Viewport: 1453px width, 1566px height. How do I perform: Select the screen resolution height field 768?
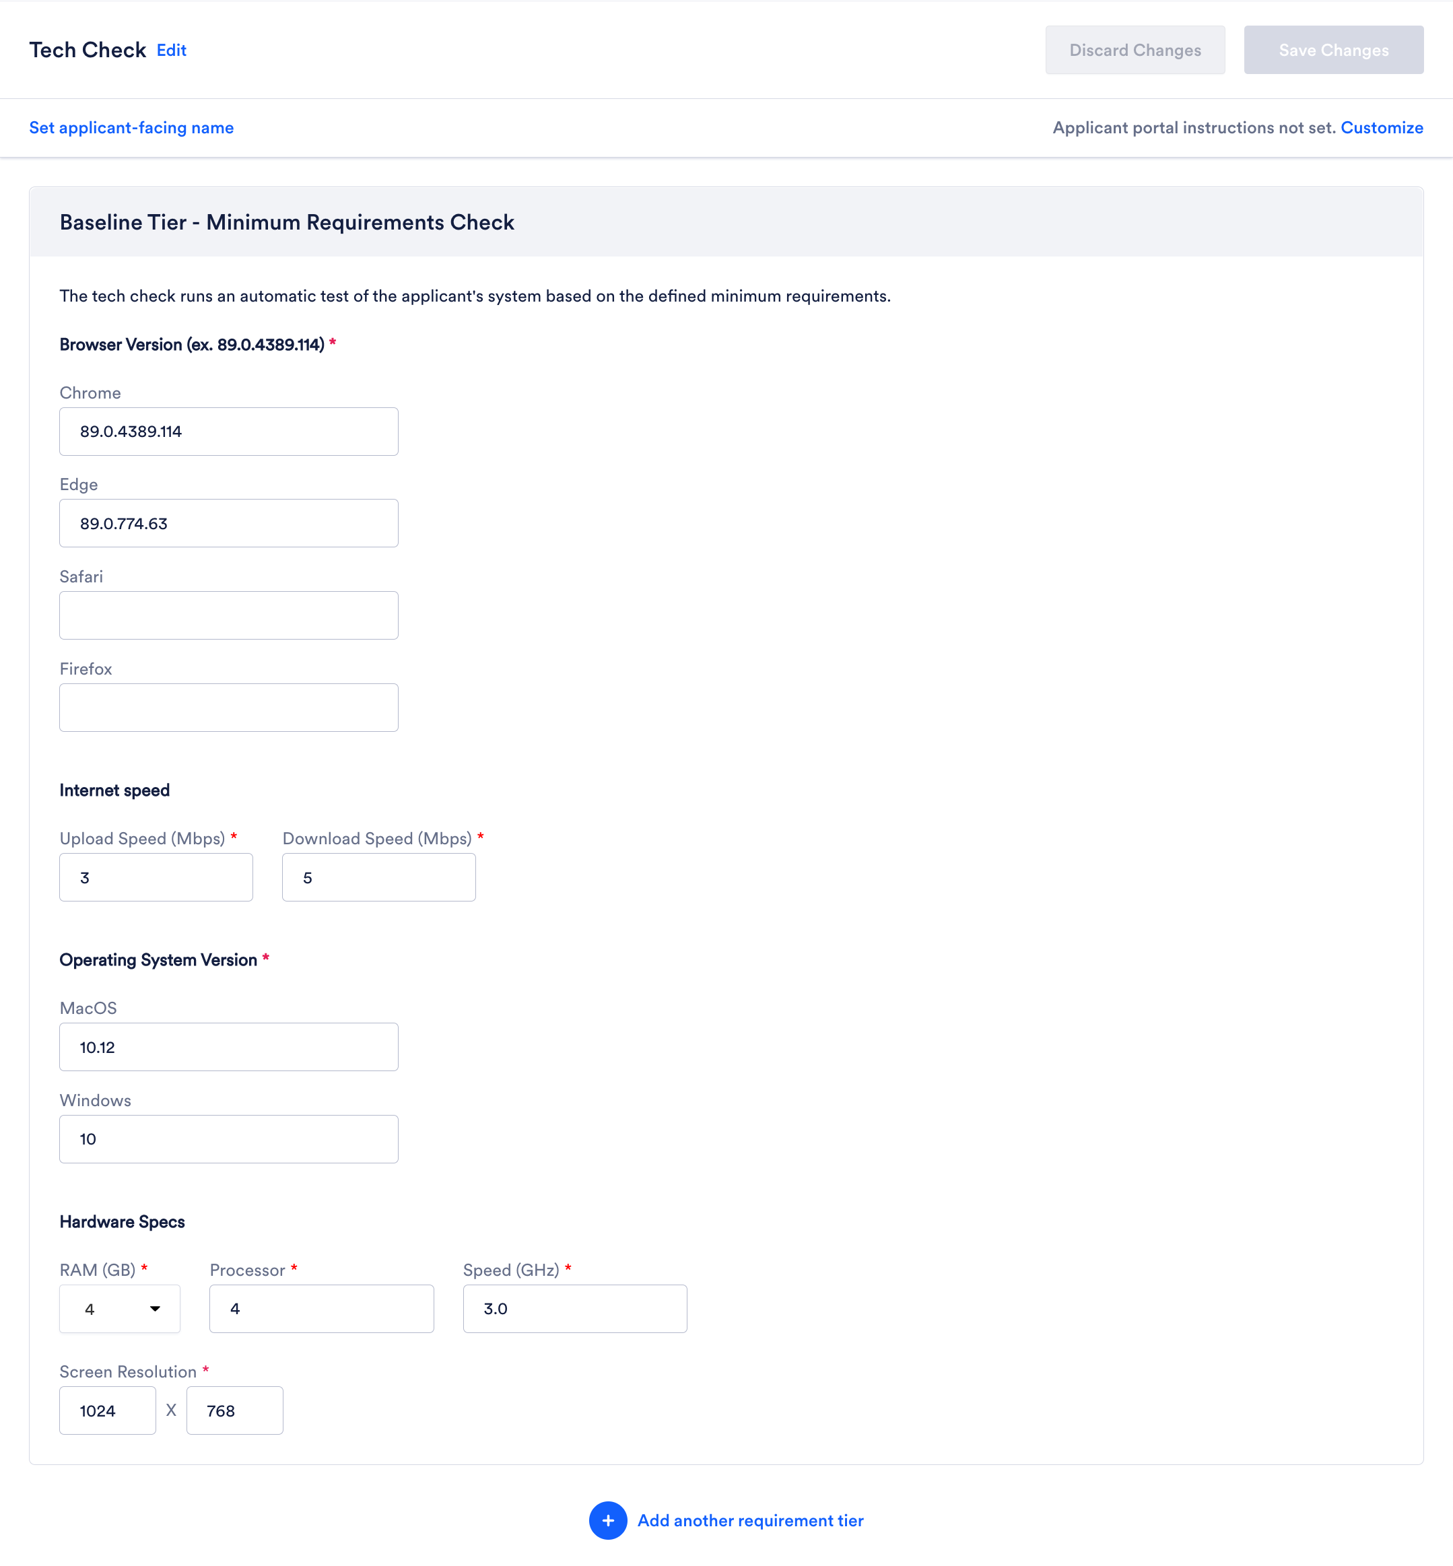(x=235, y=1410)
